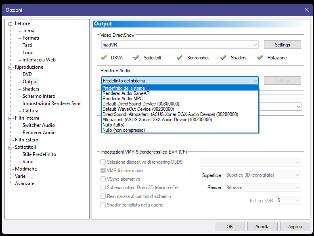Open the Formati page
The image size is (314, 236).
pyautogui.click(x=31, y=38)
